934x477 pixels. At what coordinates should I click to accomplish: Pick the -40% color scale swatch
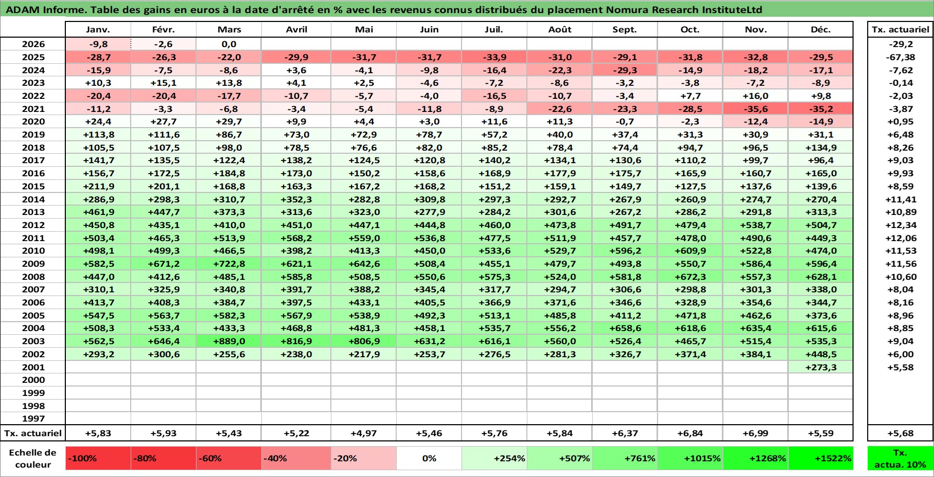296,458
